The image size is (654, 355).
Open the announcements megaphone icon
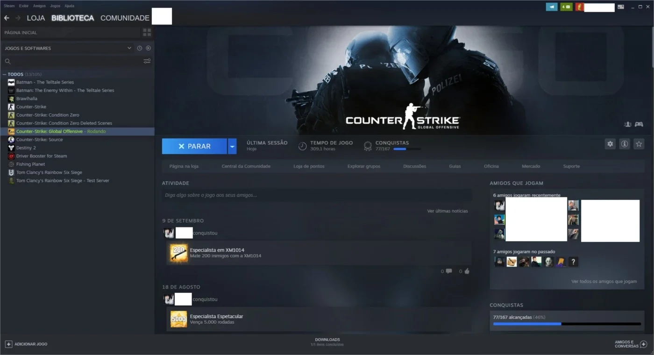point(552,7)
